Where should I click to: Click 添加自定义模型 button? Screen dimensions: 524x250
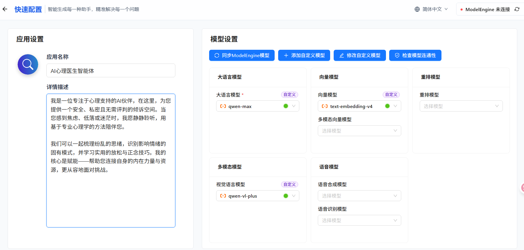click(x=304, y=55)
